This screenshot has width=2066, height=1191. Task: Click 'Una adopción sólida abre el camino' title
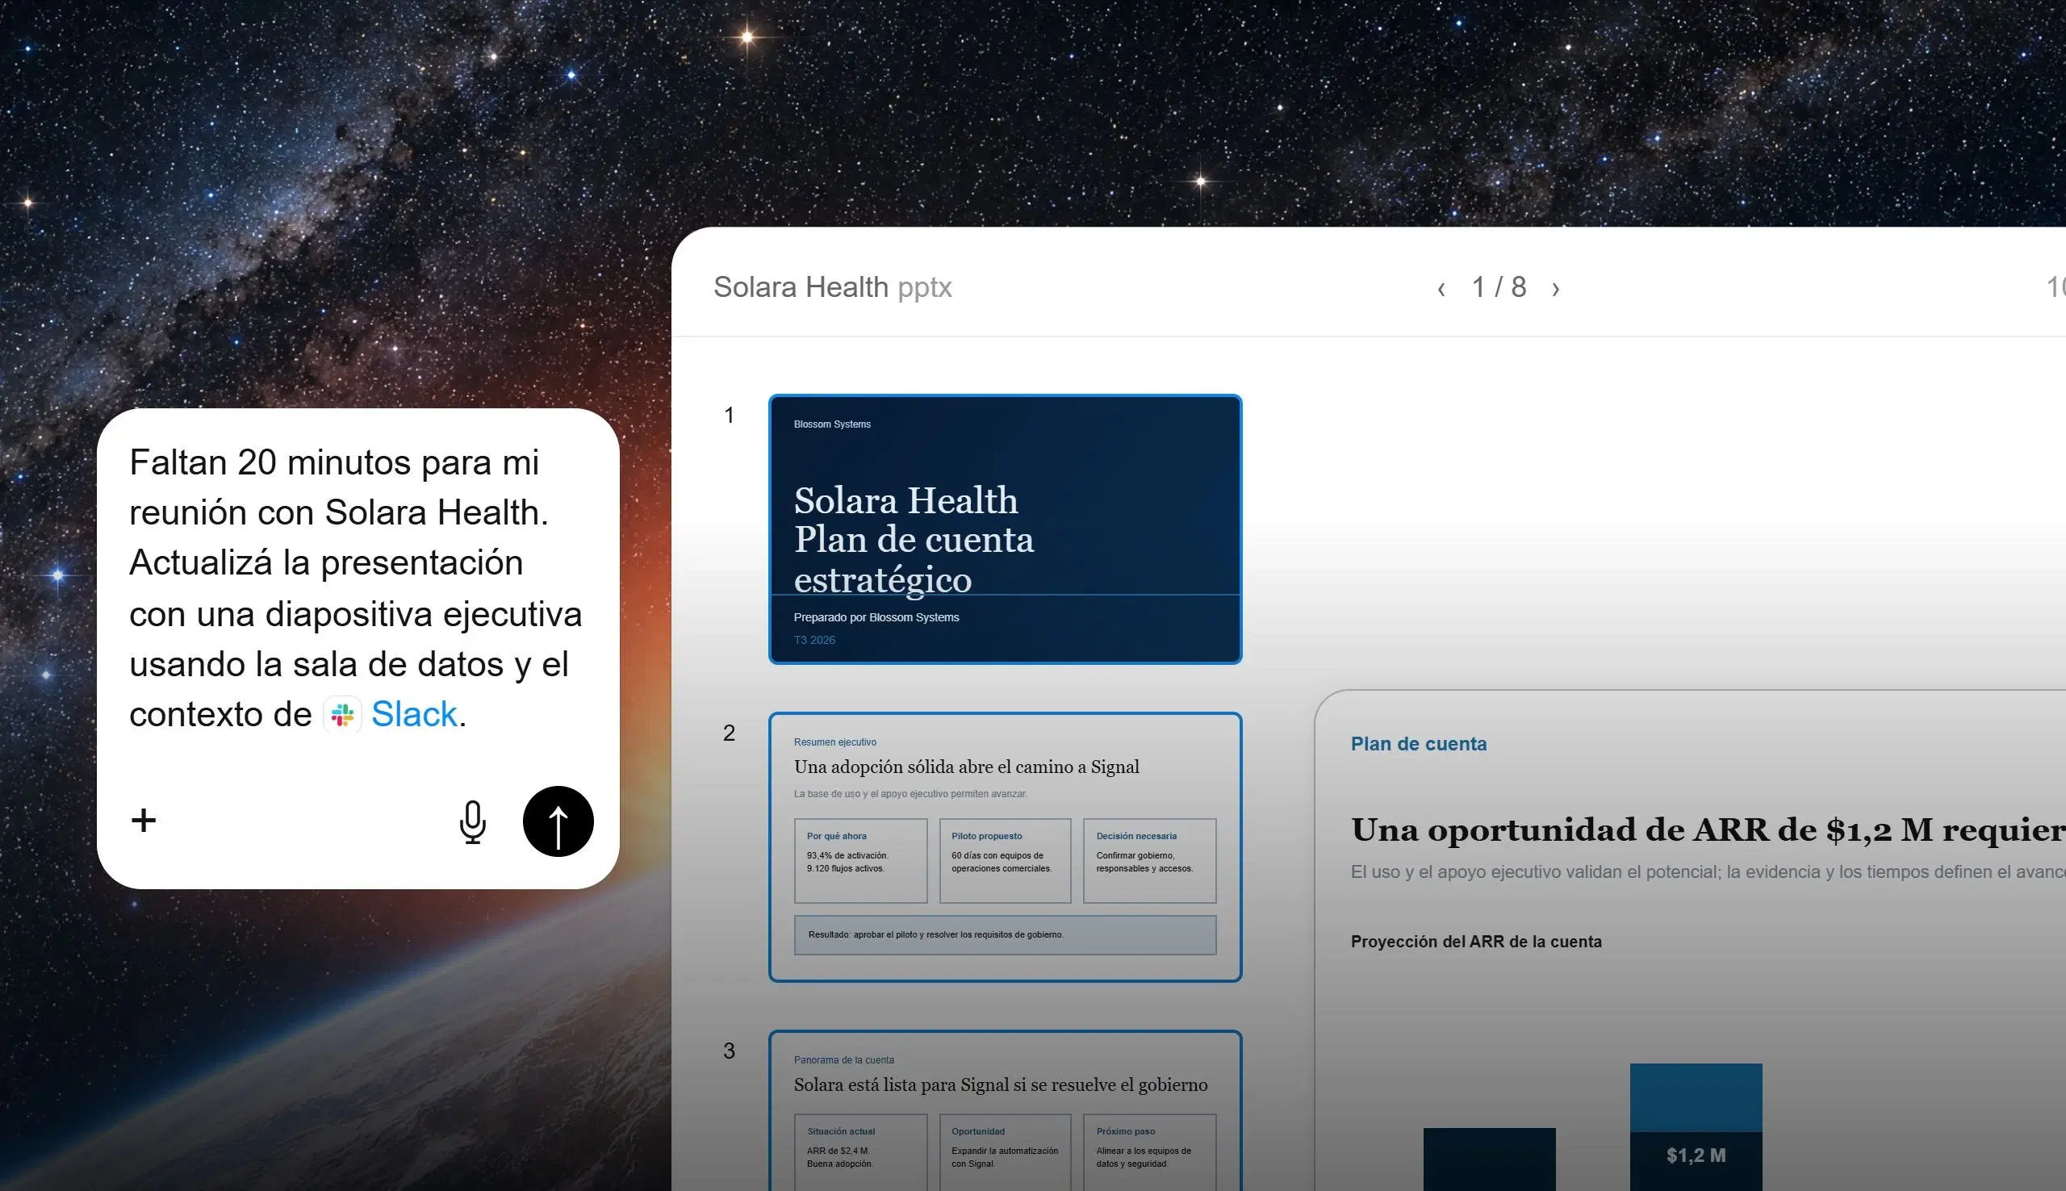[x=966, y=767]
